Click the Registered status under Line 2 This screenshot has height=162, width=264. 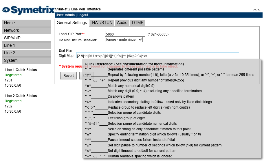point(13,101)
